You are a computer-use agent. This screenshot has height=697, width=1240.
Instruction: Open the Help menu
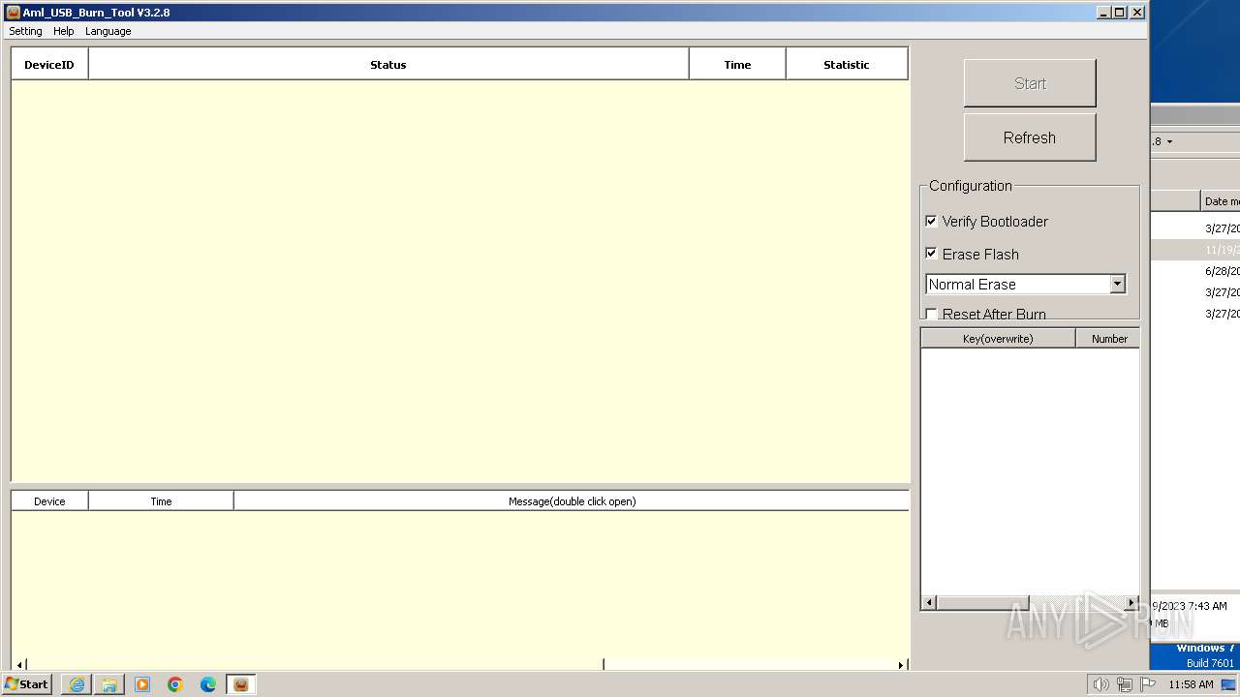[x=63, y=31]
